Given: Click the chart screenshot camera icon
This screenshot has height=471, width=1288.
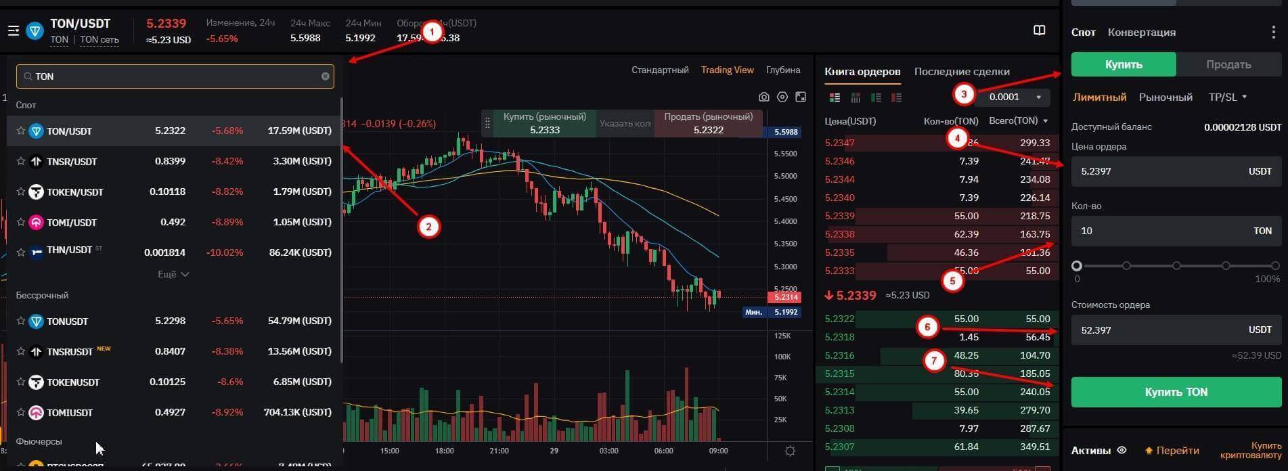Looking at the screenshot, I should 764,97.
